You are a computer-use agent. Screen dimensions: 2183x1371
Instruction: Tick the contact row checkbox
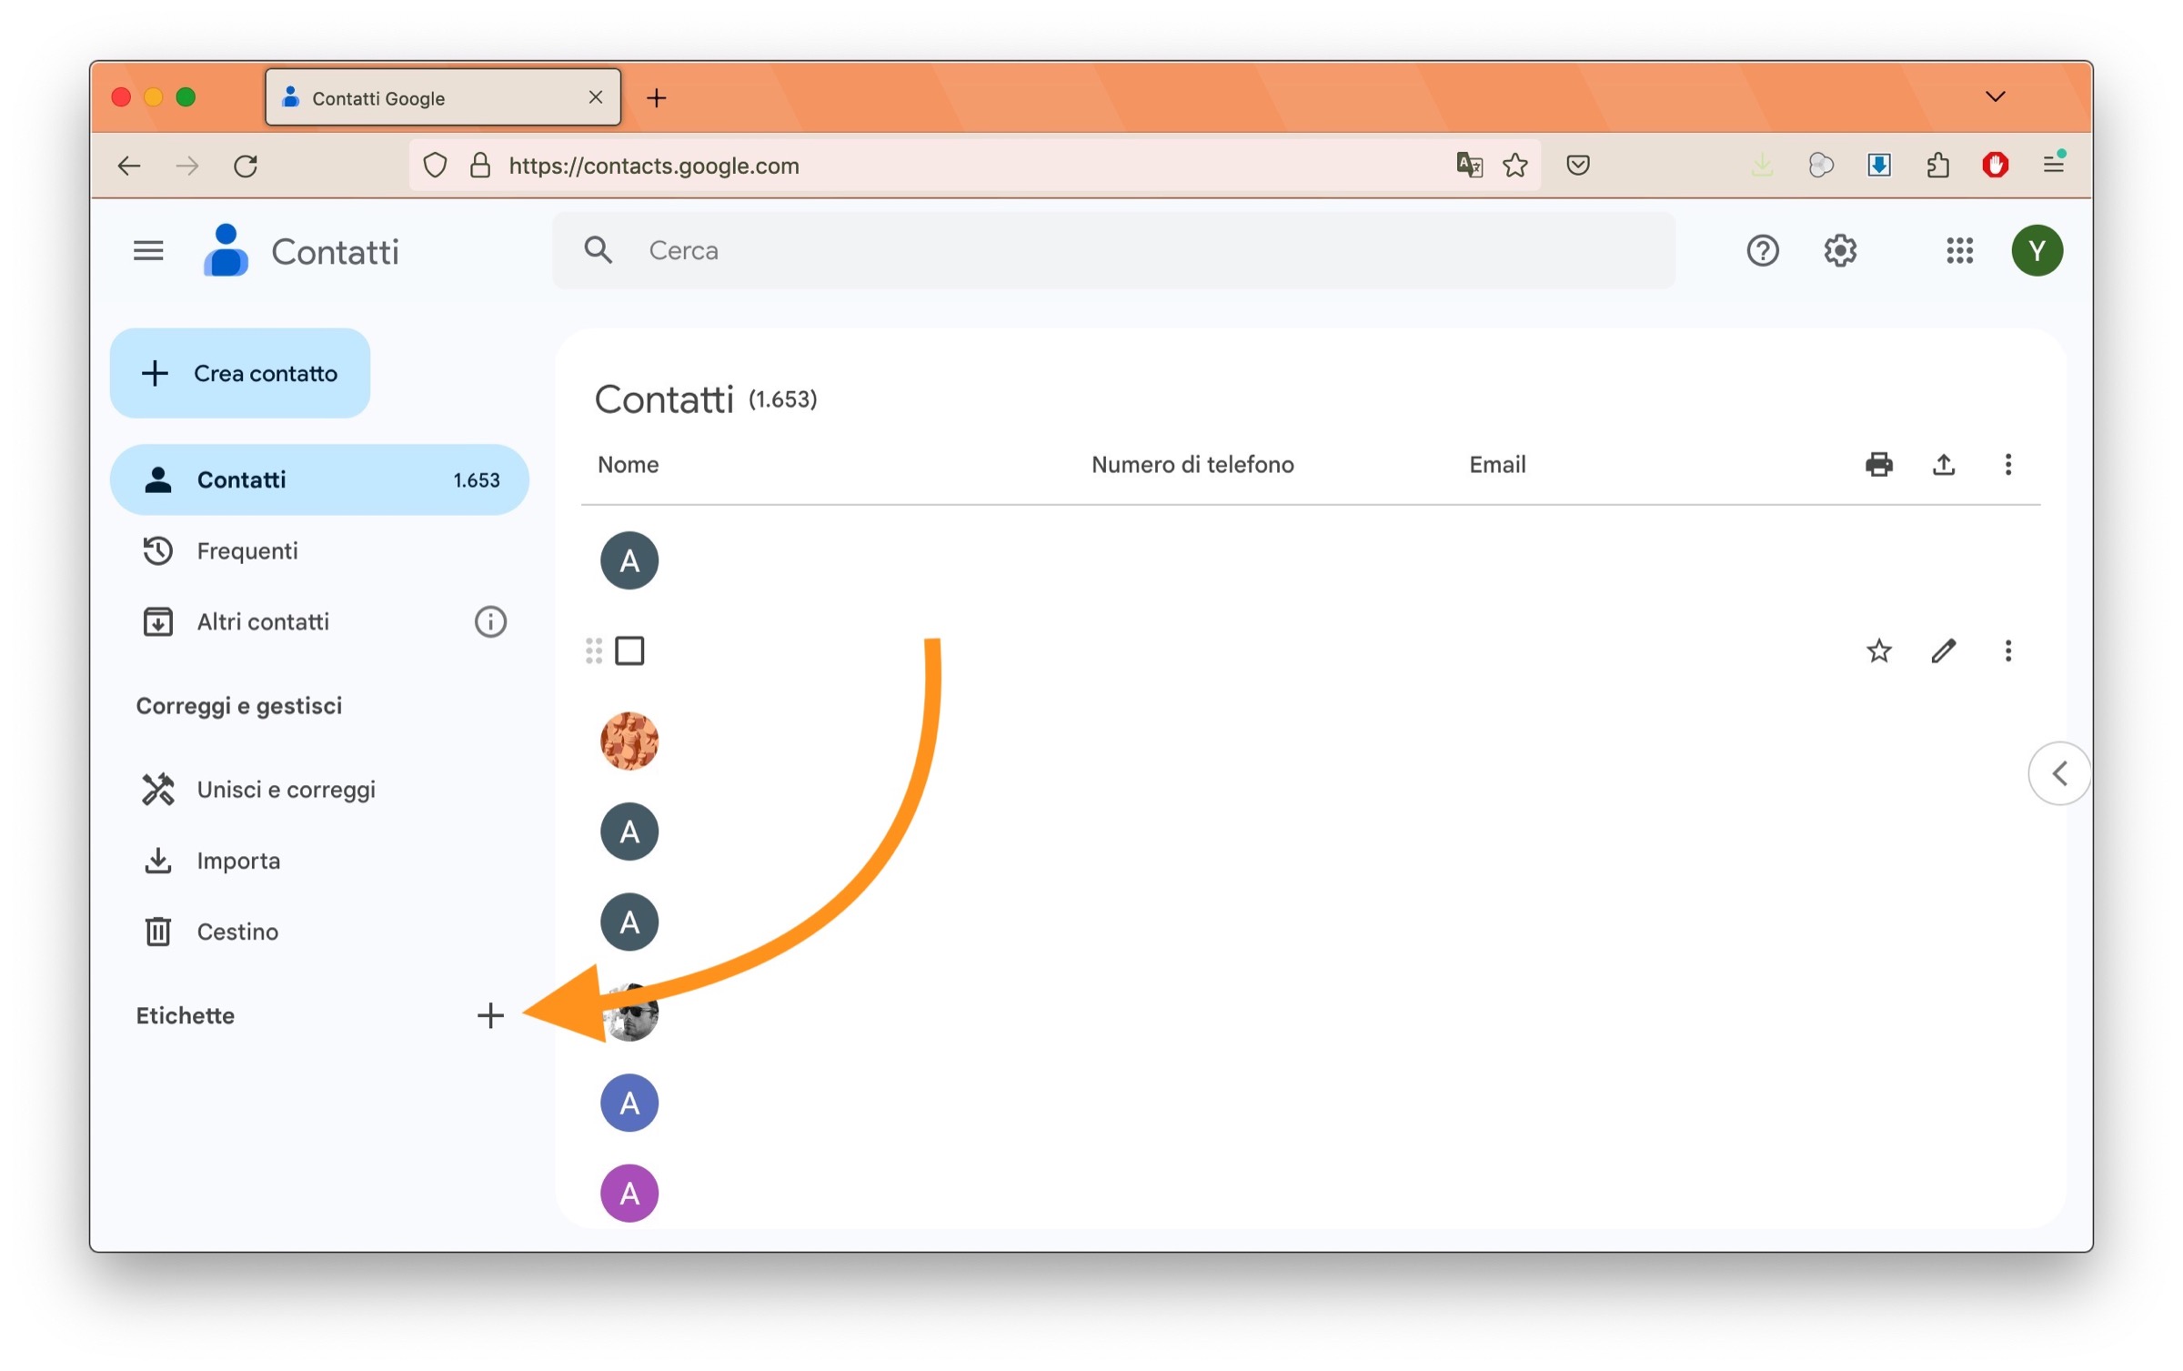pyautogui.click(x=629, y=651)
